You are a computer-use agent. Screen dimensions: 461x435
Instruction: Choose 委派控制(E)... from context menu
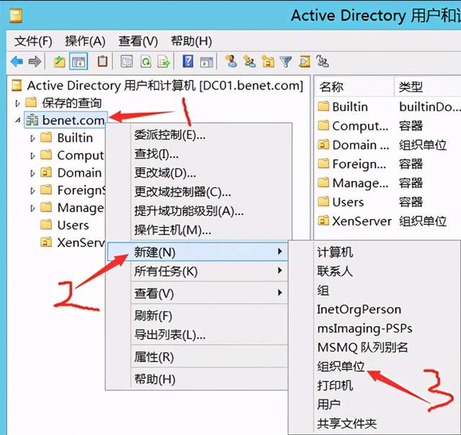[170, 135]
